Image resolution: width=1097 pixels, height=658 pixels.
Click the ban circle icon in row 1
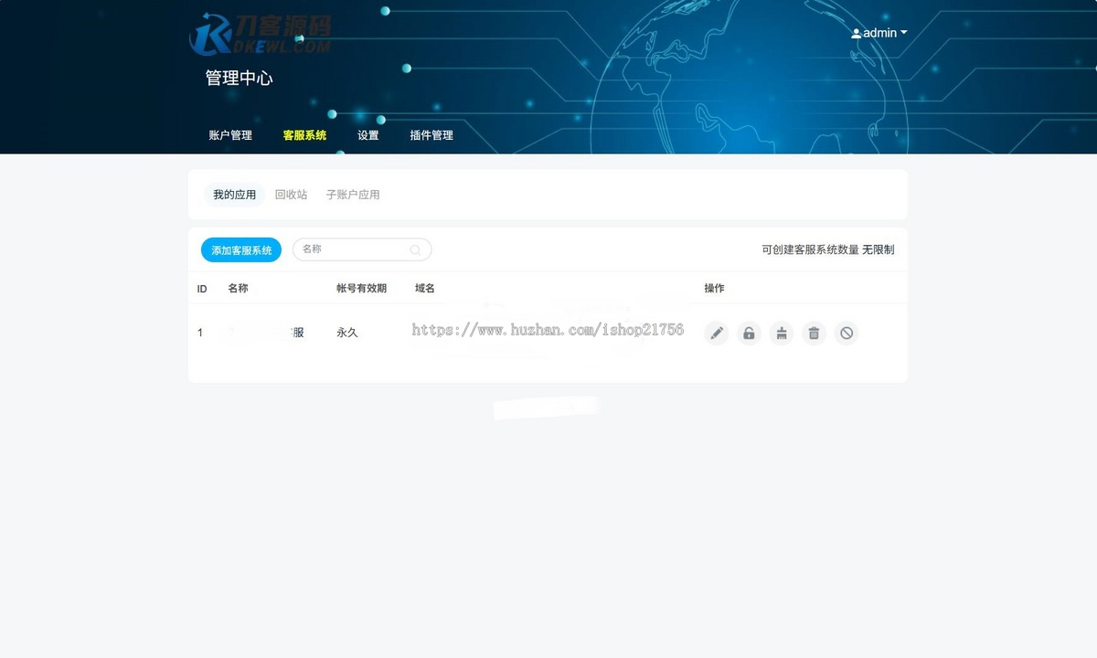(x=847, y=334)
